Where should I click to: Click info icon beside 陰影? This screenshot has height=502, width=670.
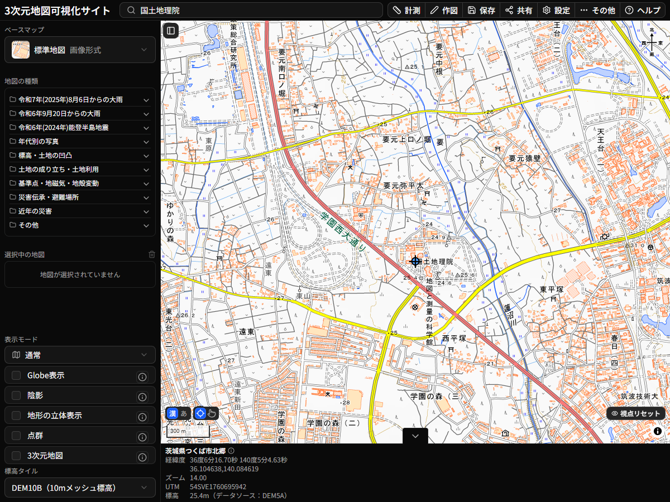pos(142,397)
